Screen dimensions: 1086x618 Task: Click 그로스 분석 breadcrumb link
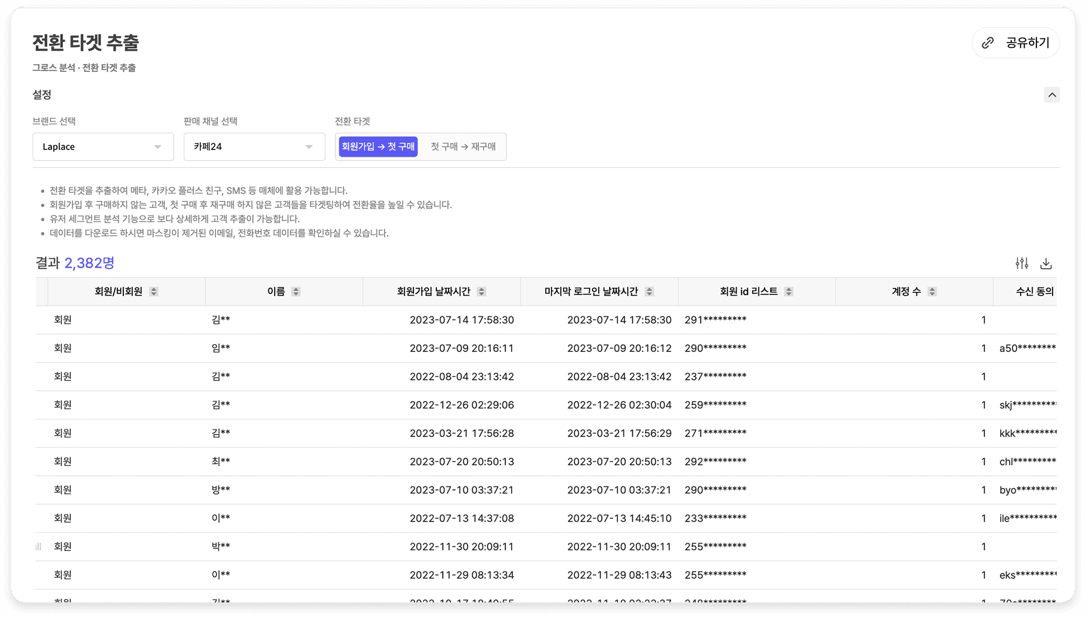click(54, 68)
